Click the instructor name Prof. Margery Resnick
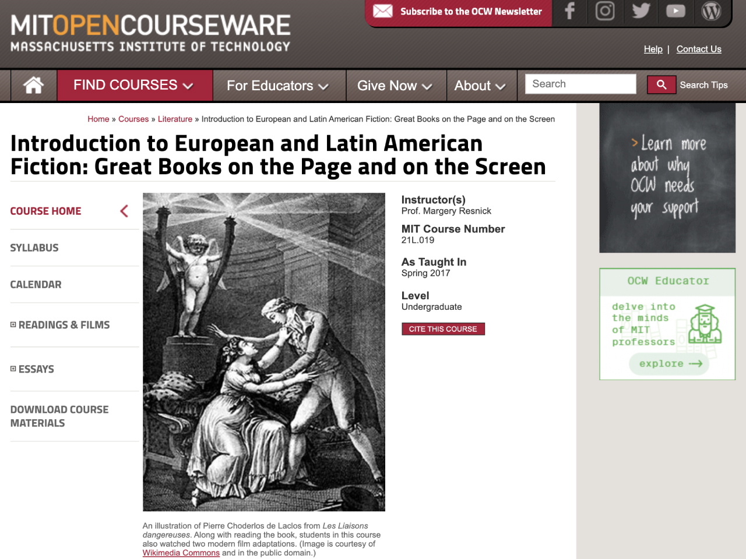746x559 pixels. pos(446,211)
